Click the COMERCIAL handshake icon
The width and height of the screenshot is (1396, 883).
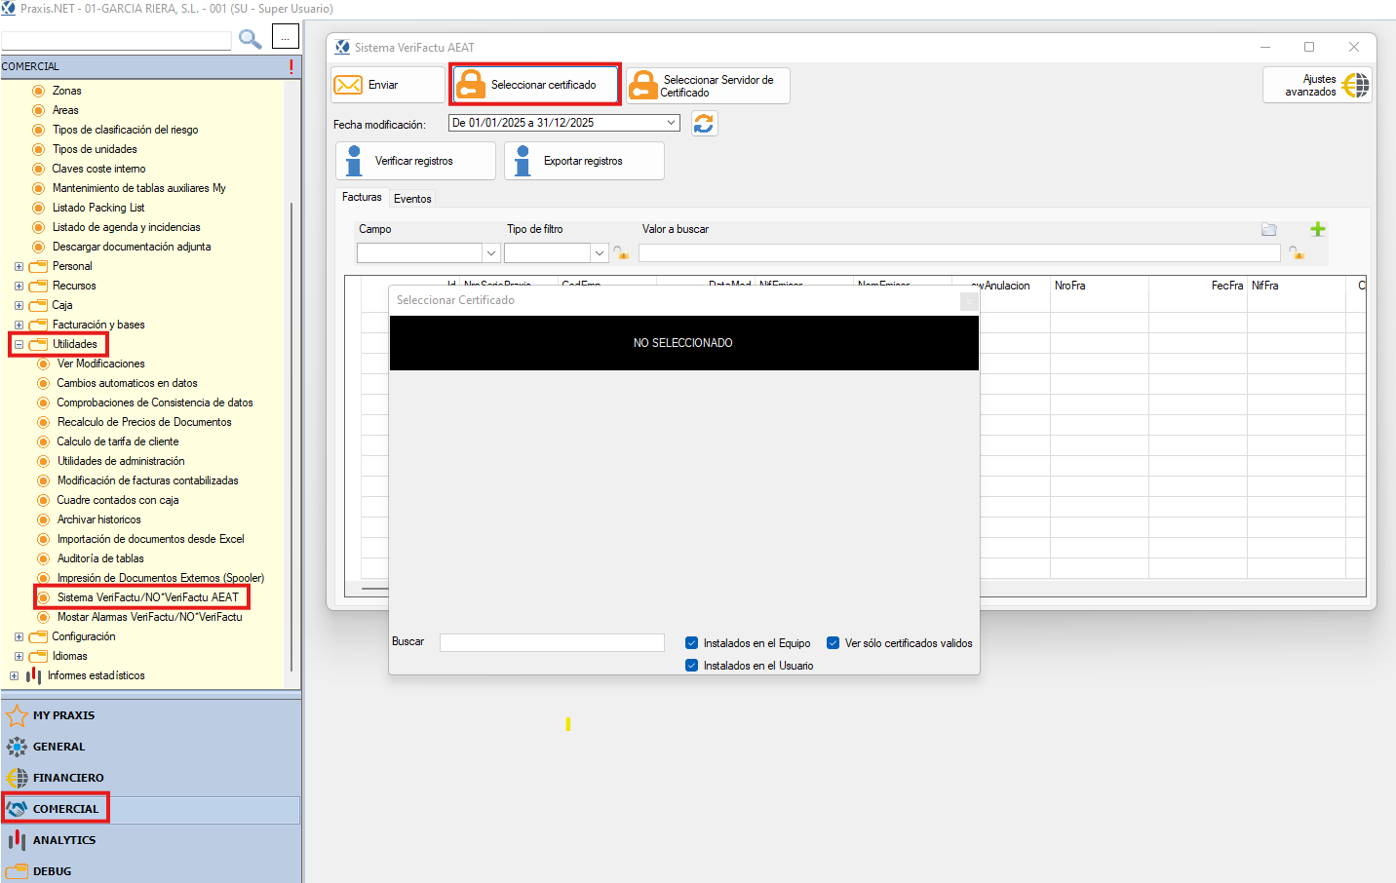click(17, 809)
